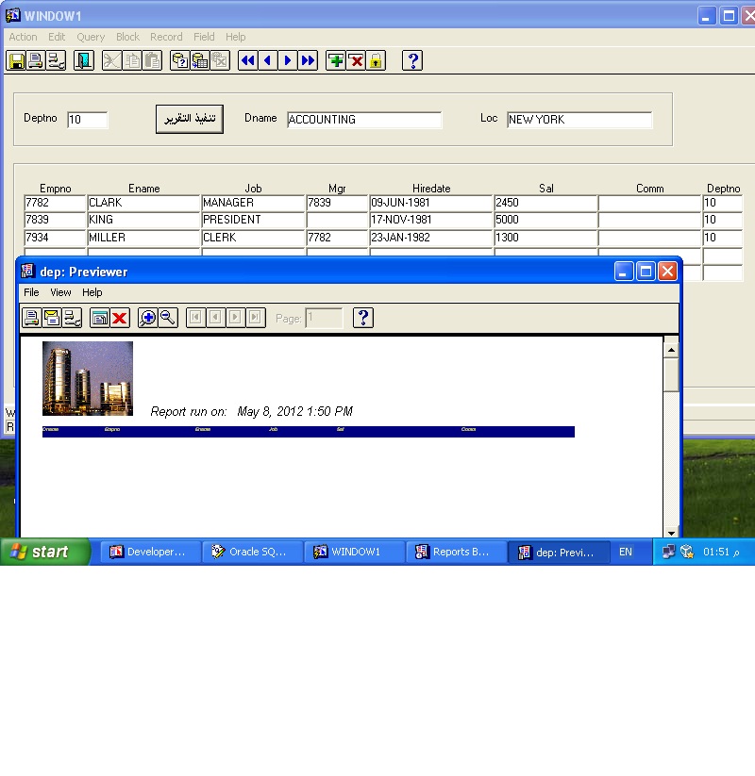Screen dimensions: 755x776
Task: Click the Enter Query toolbar icon
Action: point(179,61)
